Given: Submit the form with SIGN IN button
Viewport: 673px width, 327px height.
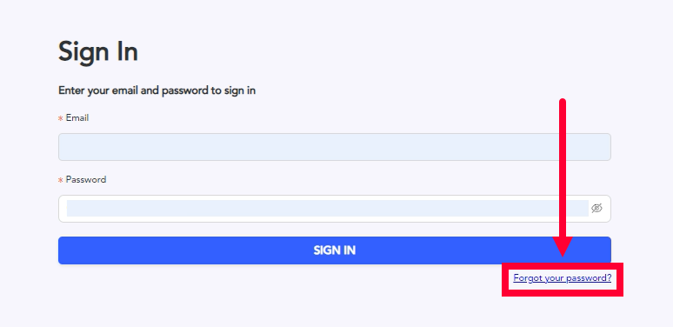Looking at the screenshot, I should [x=335, y=250].
